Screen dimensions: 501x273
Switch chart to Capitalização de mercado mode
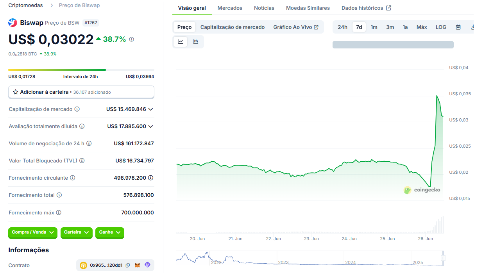tap(233, 27)
